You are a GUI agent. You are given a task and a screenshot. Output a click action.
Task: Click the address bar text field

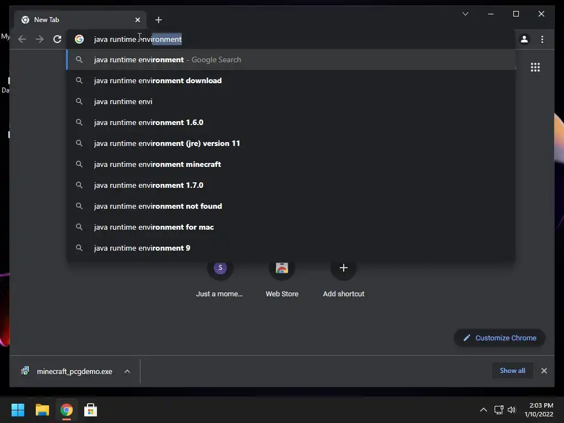(x=291, y=39)
